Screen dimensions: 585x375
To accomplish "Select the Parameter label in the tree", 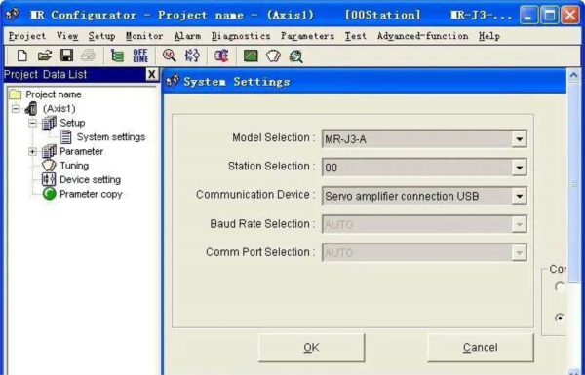I will point(81,151).
